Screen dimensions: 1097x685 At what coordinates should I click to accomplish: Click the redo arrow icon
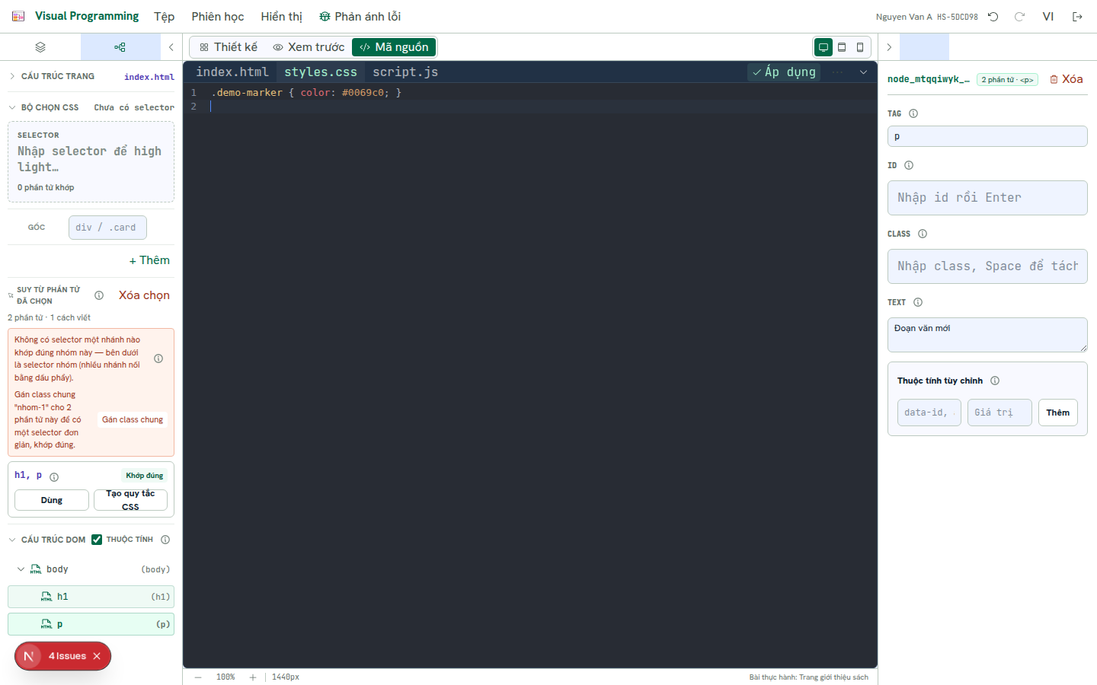coord(1019,17)
